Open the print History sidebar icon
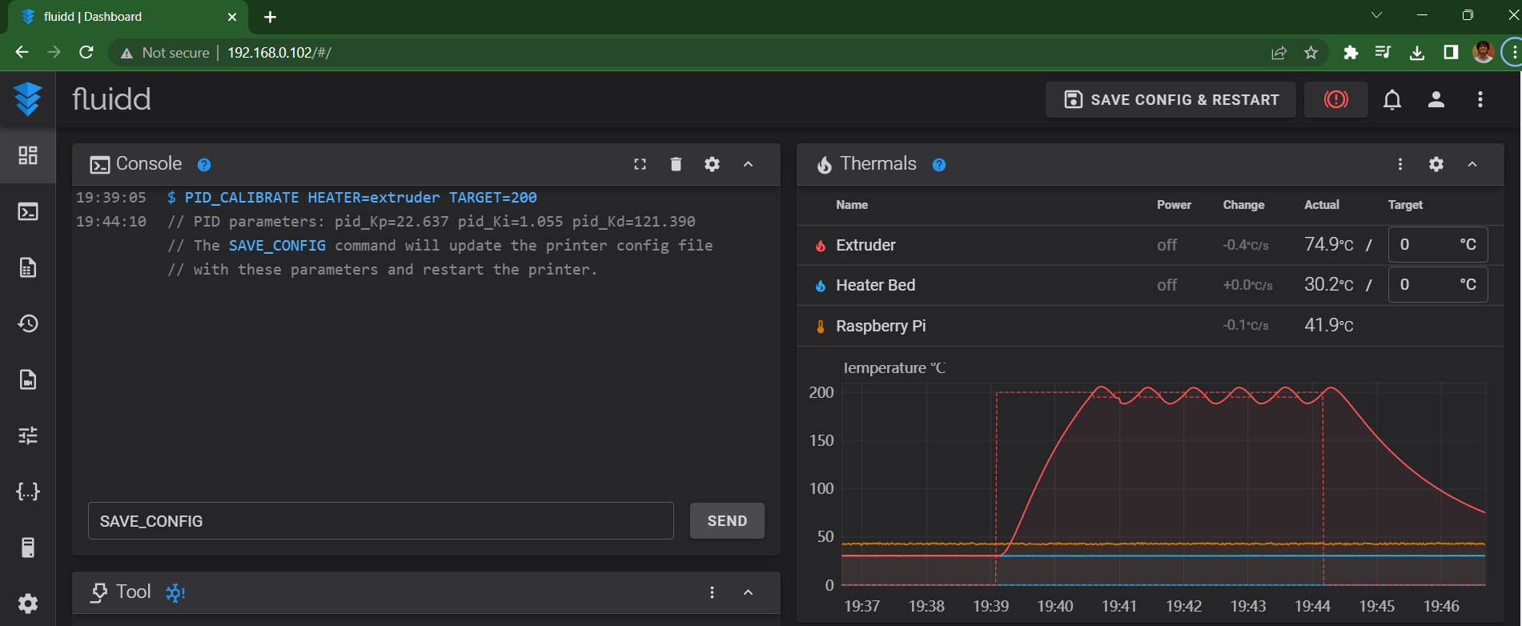 click(x=28, y=323)
